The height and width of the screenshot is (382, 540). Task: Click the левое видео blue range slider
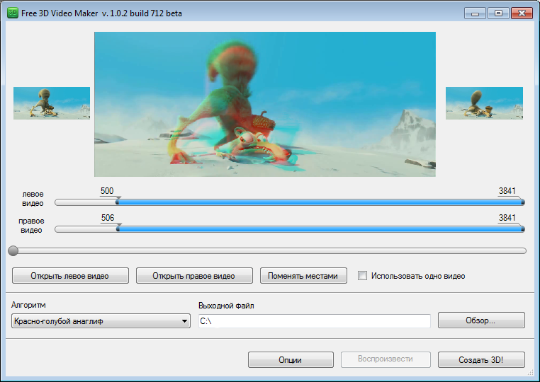click(320, 202)
